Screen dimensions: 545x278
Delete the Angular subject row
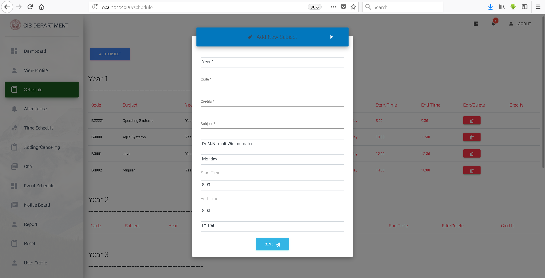(472, 170)
